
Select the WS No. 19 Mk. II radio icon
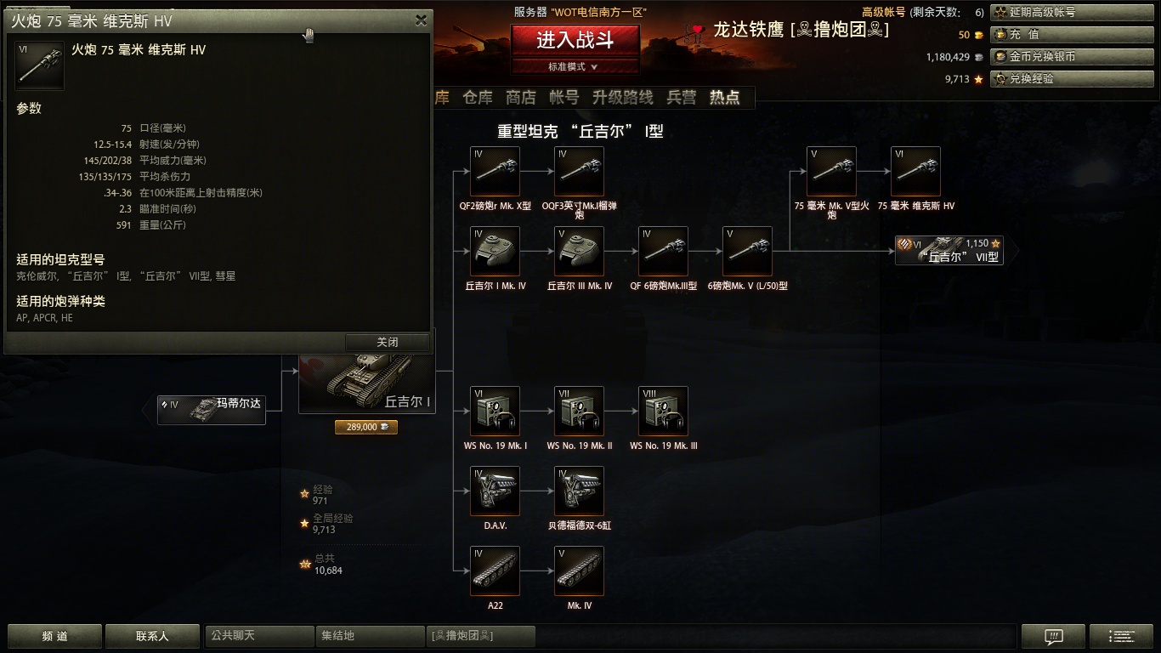pyautogui.click(x=579, y=411)
